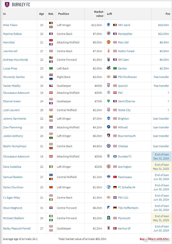The height and width of the screenshot is (244, 172).
Task: Open Mike Trésor's player profile link
Action: click(10, 25)
